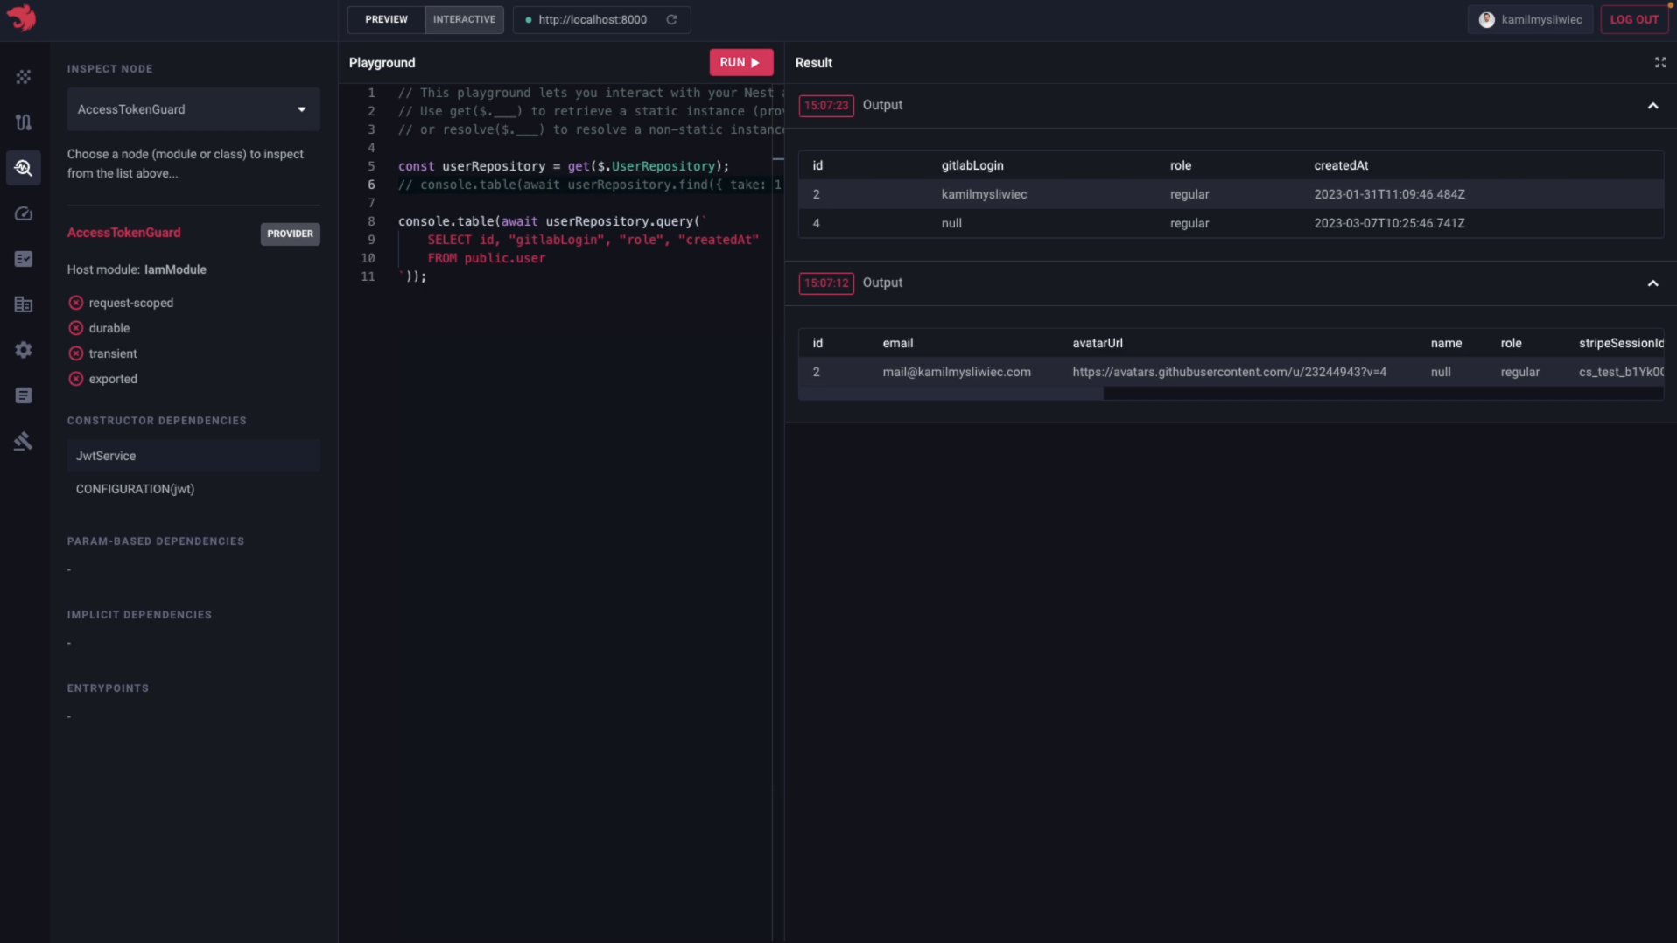Click the horizontal scrollbar under second output table
The image size is (1677, 943).
(951, 394)
